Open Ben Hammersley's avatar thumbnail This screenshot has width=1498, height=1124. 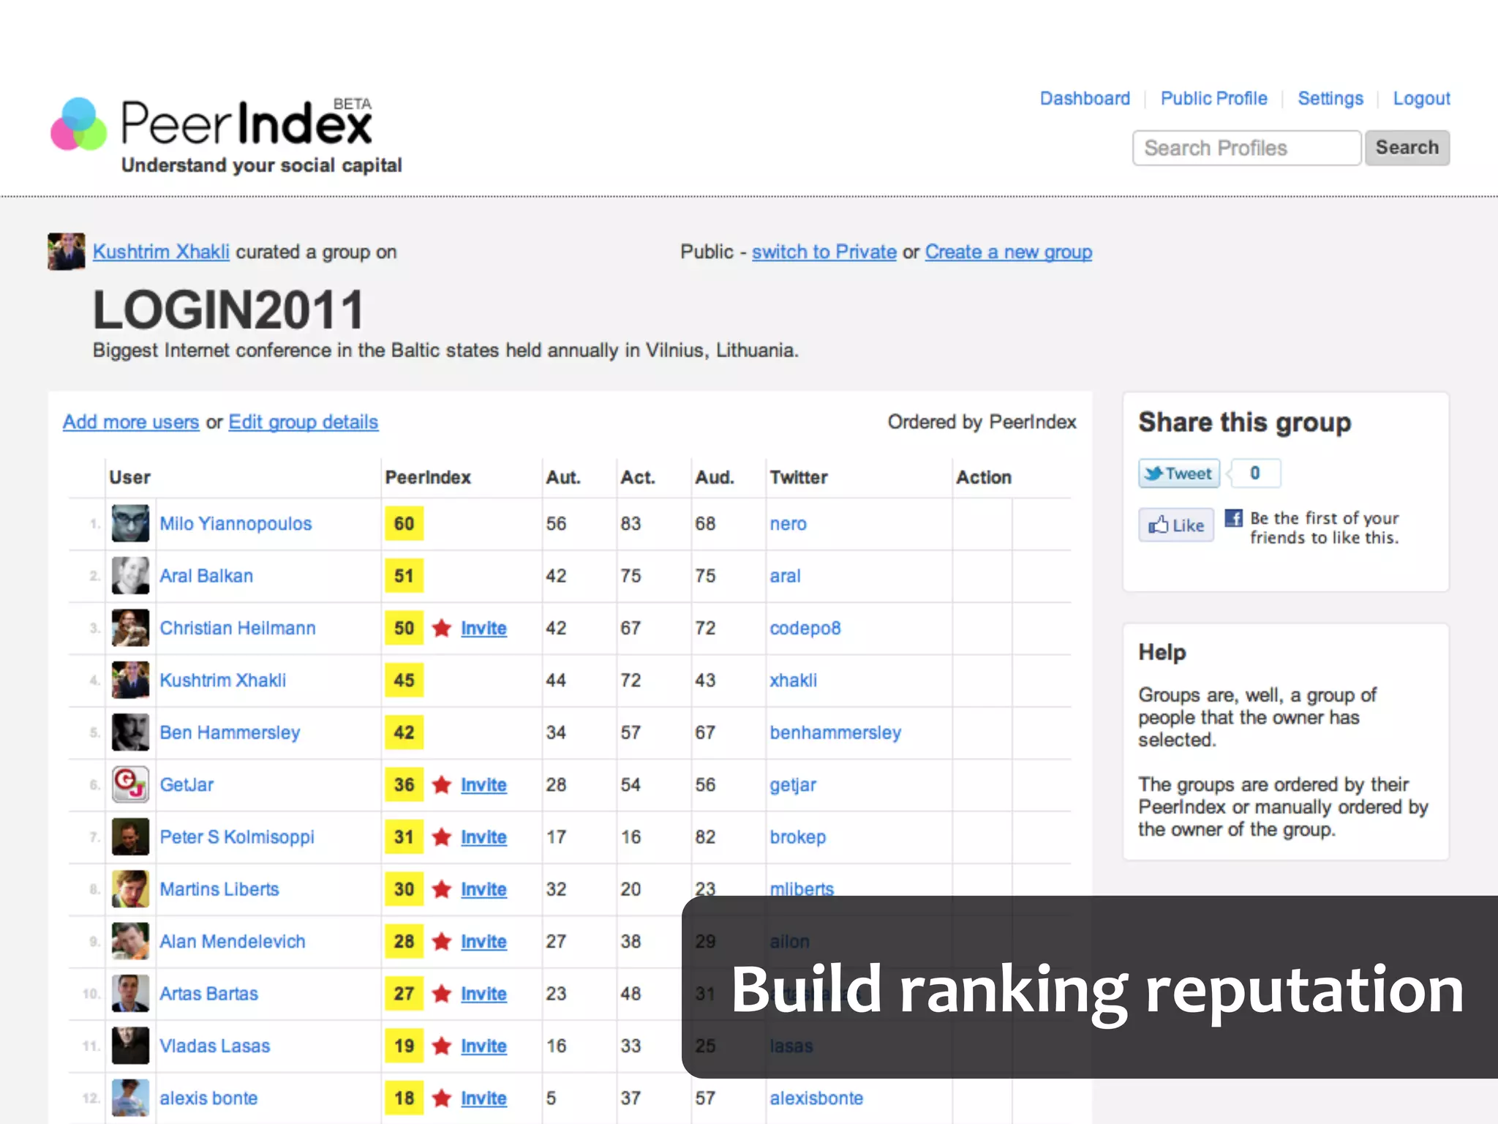[130, 732]
